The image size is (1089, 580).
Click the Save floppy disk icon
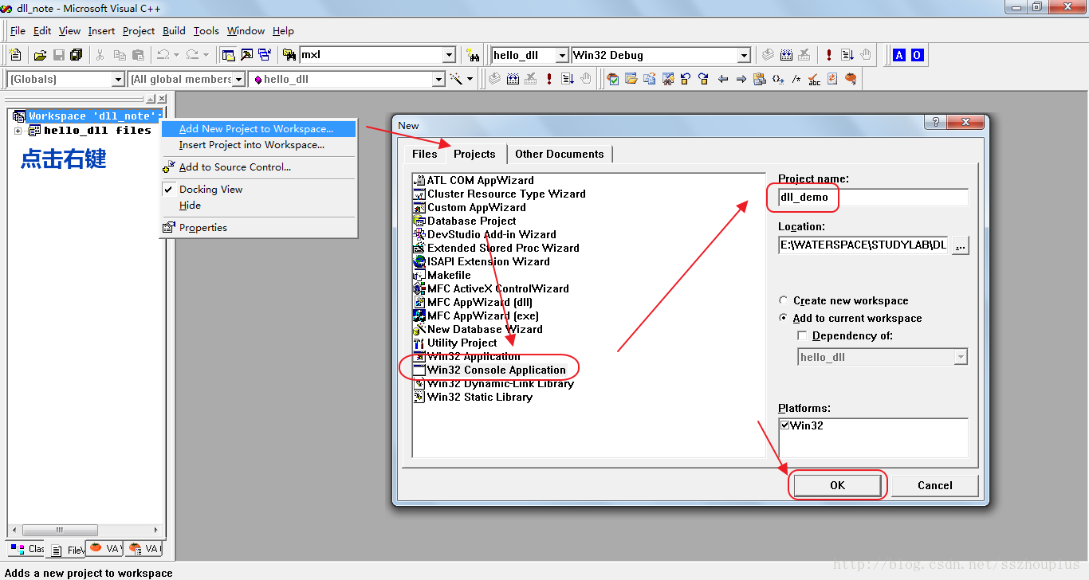click(58, 55)
